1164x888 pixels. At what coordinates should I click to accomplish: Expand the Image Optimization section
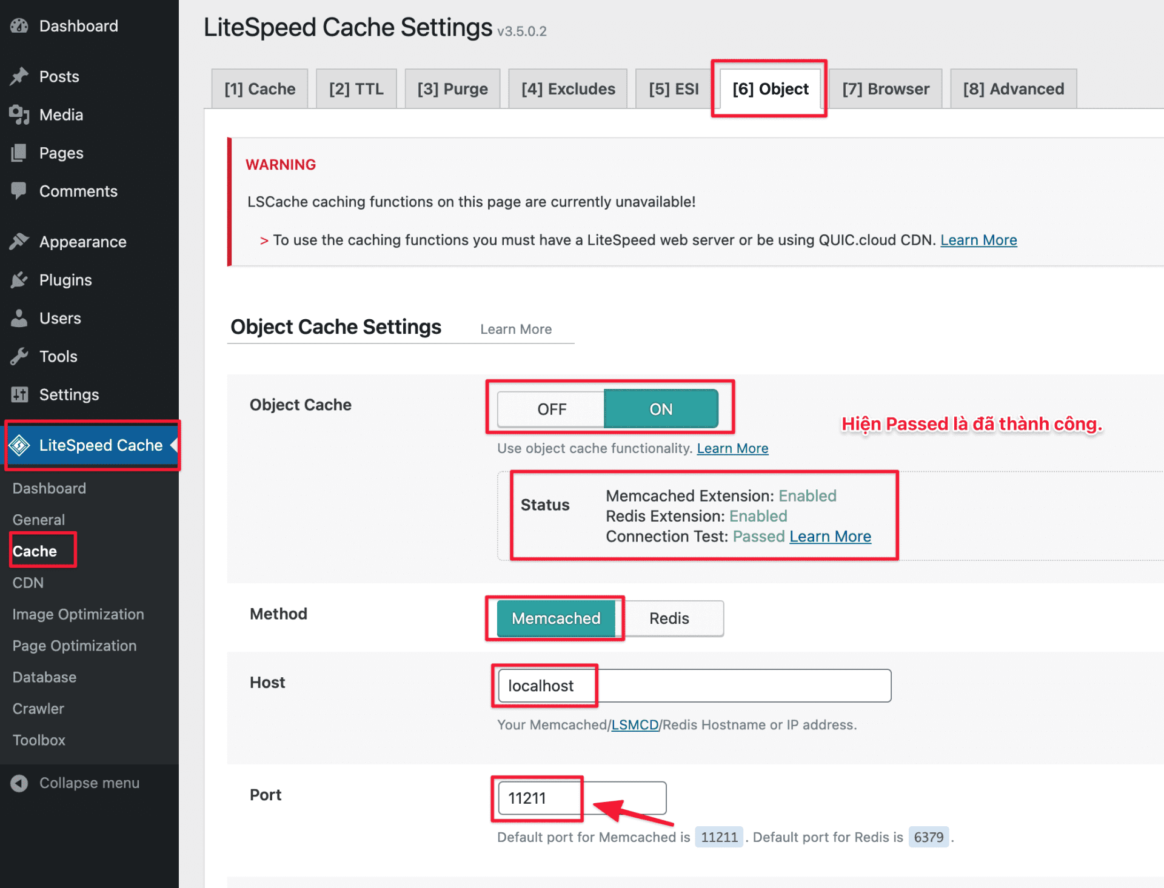coord(77,614)
